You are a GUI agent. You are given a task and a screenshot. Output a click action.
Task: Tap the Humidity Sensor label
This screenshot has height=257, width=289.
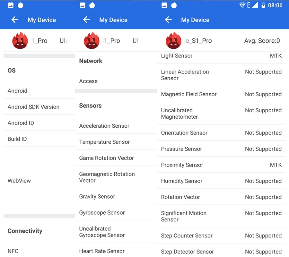coord(181,181)
